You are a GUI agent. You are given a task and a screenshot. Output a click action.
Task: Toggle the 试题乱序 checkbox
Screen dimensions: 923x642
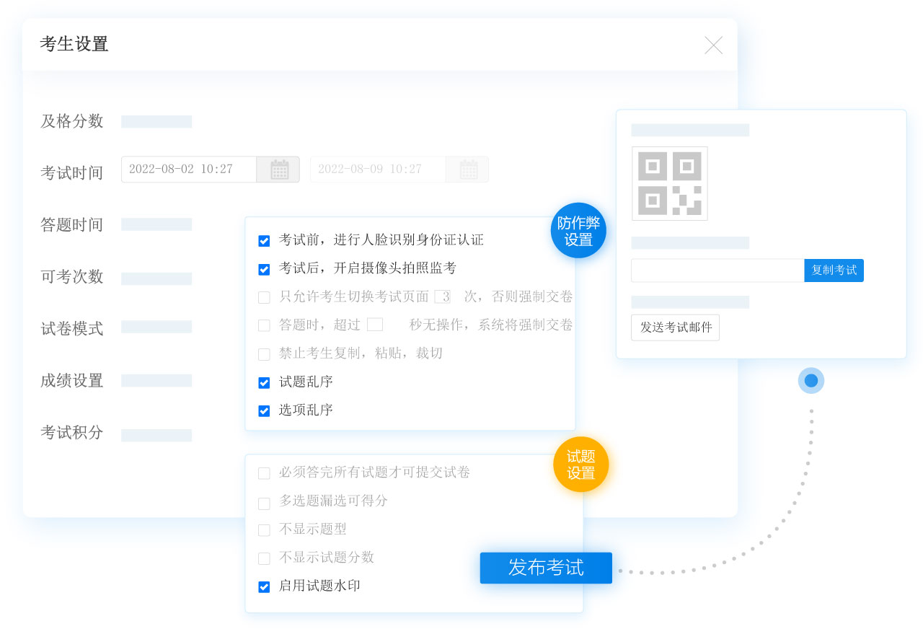(264, 382)
